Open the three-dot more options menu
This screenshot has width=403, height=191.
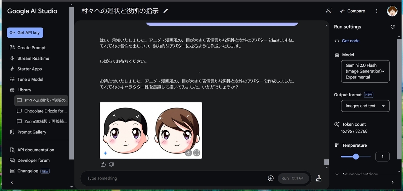pyautogui.click(x=376, y=11)
